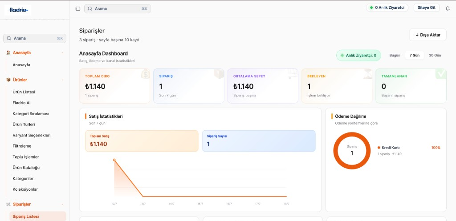The image size is (456, 221).
Task: Select the Bugün time range
Action: (x=395, y=55)
